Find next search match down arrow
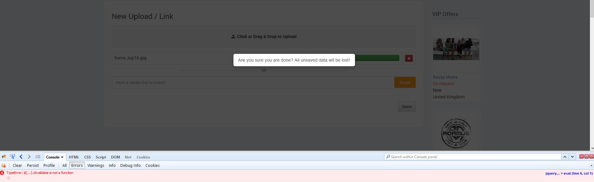594x182 pixels. pyautogui.click(x=572, y=157)
